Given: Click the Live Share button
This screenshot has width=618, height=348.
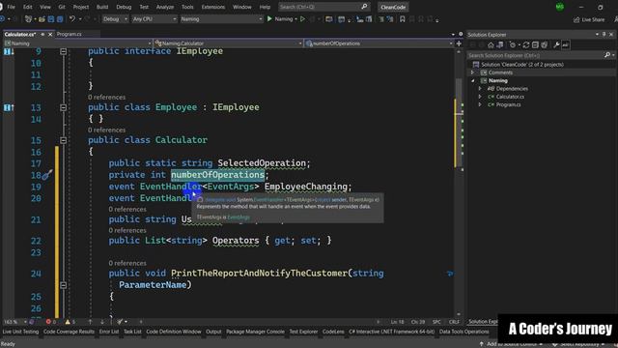Looking at the screenshot, I should point(589,19).
